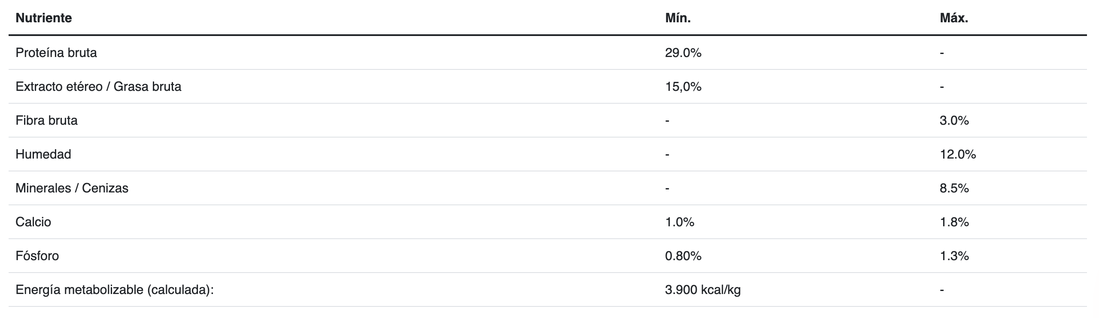Click the Máx. column header
Viewport: 1099px width, 318px height.
pos(954,18)
